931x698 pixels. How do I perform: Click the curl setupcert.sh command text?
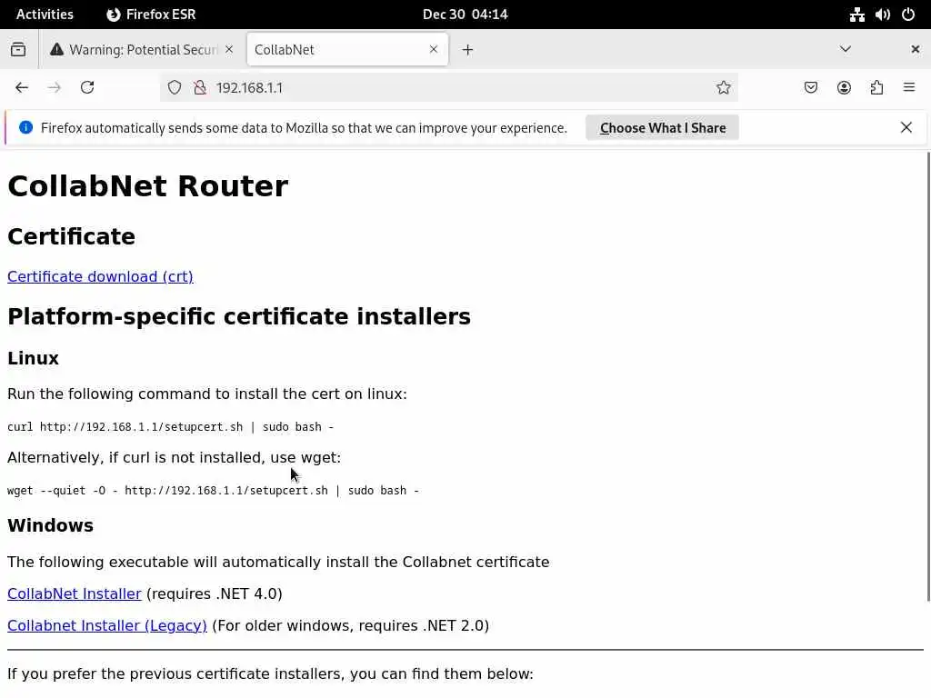point(170,427)
